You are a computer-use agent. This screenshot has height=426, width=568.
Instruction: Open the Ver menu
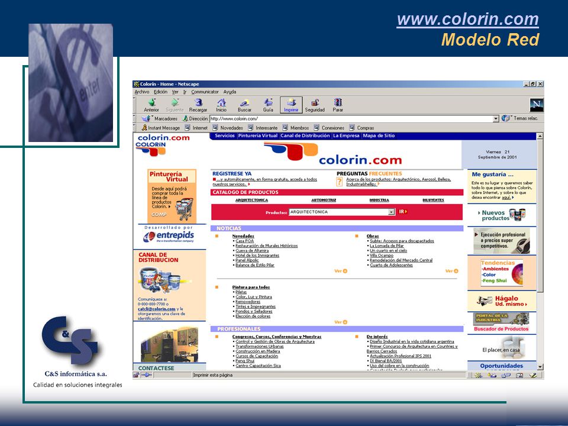click(x=175, y=92)
